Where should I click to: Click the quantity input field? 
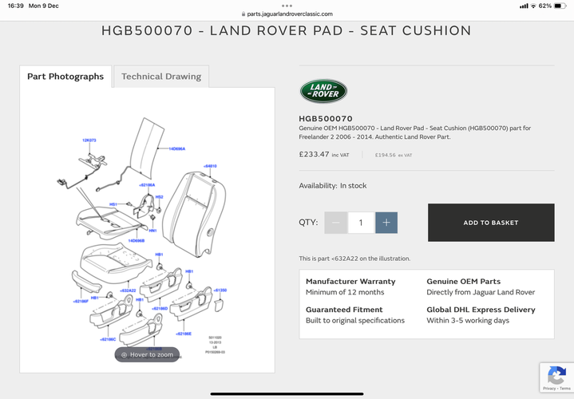pyautogui.click(x=361, y=223)
